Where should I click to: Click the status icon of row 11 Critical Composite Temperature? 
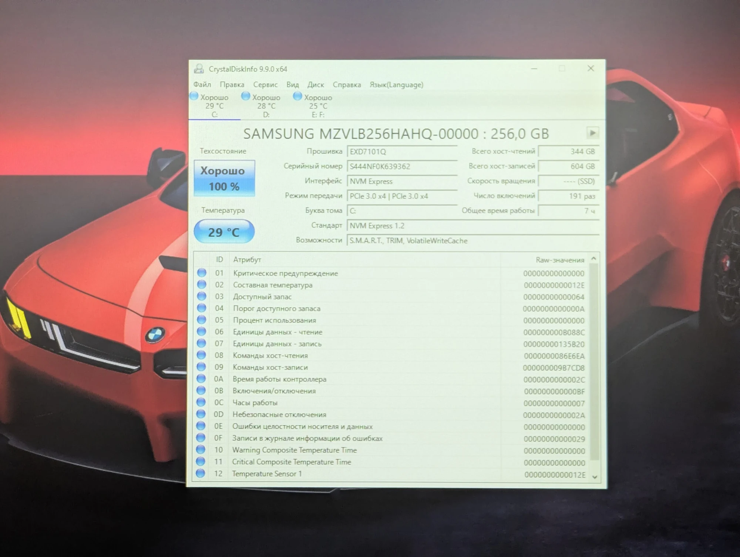(201, 462)
